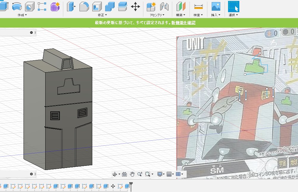Activate the Press Pull tool
The width and height of the screenshot is (298, 192).
coord(71,7)
